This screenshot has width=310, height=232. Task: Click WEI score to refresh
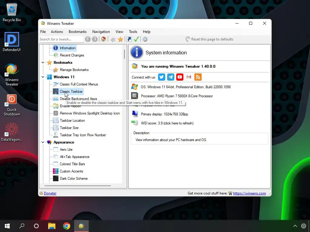167,123
